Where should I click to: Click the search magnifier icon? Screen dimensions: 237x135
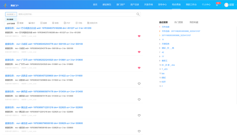138,14
